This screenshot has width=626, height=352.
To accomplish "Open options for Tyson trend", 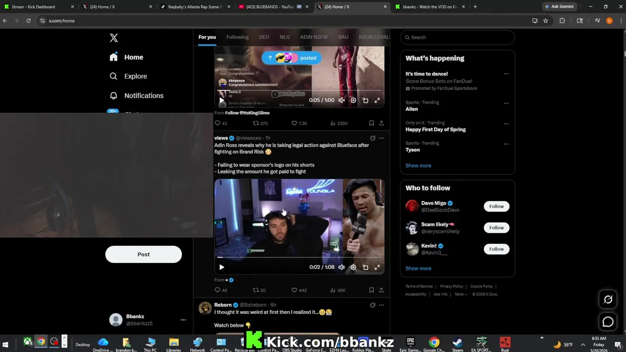I will tap(506, 144).
